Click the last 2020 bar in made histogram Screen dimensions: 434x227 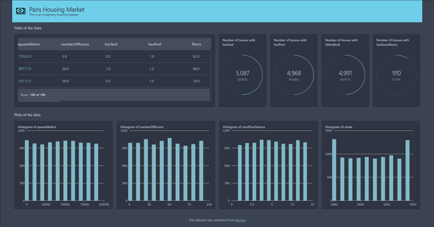pyautogui.click(x=407, y=170)
